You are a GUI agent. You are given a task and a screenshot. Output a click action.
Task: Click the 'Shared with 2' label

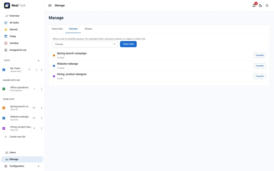pos(16,71)
